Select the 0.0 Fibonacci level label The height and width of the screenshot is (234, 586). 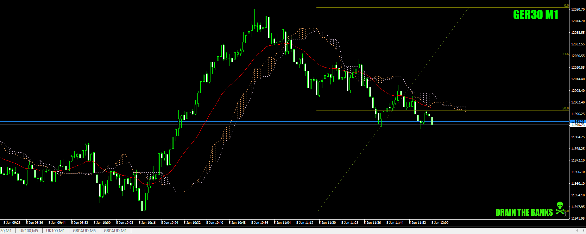coord(566,6)
